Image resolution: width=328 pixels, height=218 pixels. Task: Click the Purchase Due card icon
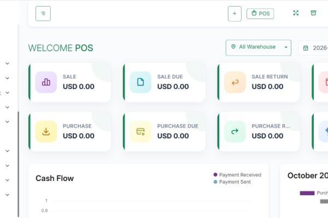[140, 131]
